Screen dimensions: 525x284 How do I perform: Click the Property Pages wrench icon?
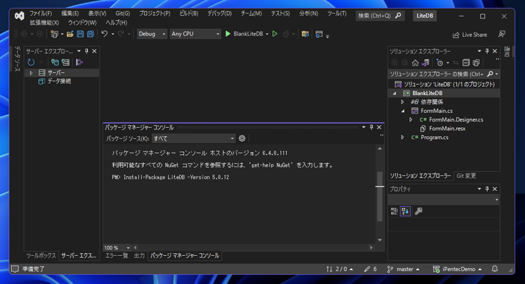(419, 211)
